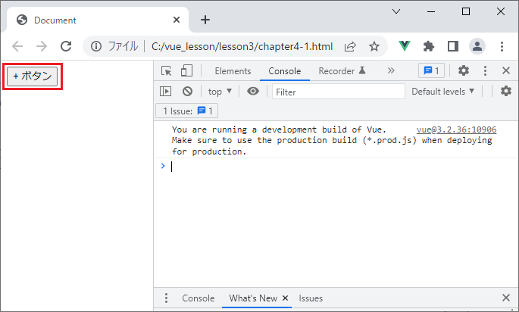This screenshot has width=519, height=312.
Task: Open the profile avatar menu
Action: click(x=477, y=46)
